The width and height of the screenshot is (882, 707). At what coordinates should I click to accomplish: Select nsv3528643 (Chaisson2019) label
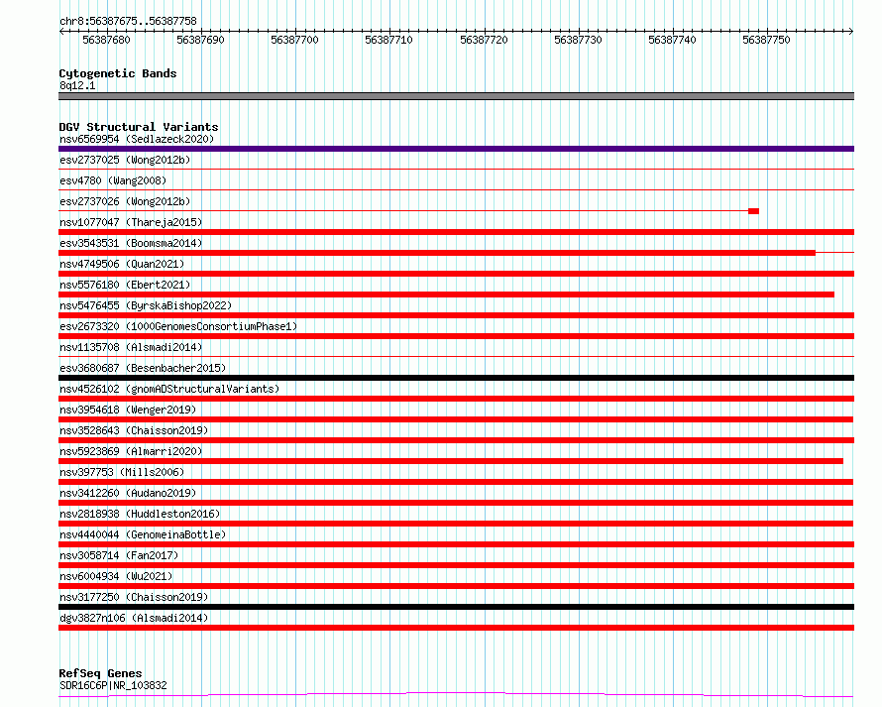click(x=134, y=430)
